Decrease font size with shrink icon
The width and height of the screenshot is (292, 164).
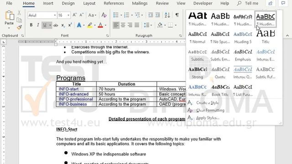pyautogui.click(x=81, y=15)
